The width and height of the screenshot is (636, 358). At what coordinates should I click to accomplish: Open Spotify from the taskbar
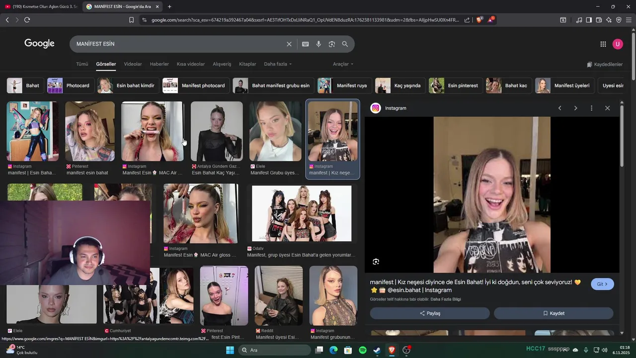[x=363, y=350]
